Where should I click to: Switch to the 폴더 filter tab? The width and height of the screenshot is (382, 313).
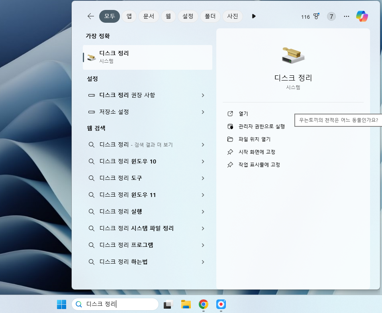click(210, 16)
